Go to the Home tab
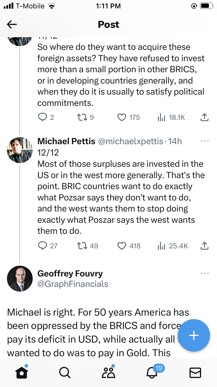 pyautogui.click(x=22, y=373)
